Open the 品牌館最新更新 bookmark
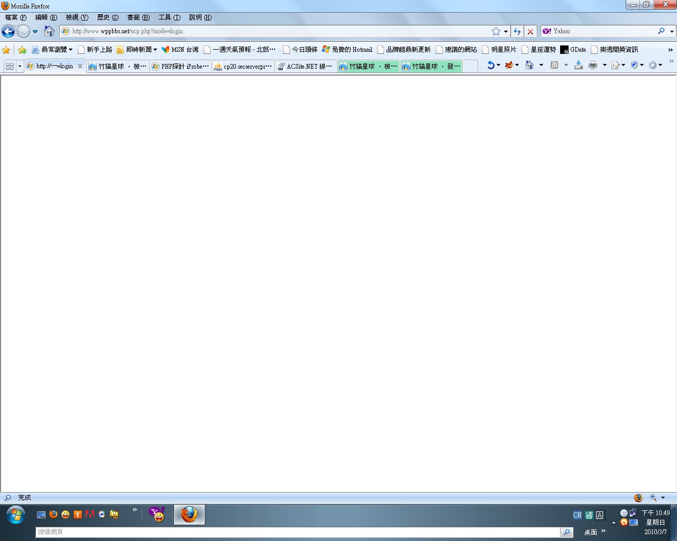Viewport: 677px width, 541px height. [x=404, y=50]
